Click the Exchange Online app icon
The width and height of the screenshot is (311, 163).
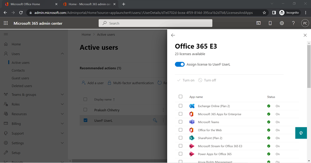click(192, 106)
